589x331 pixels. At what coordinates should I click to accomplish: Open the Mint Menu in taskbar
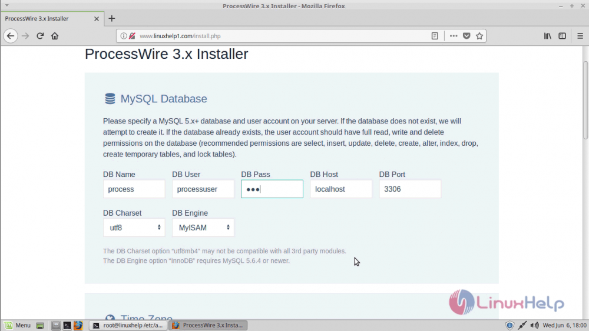pyautogui.click(x=18, y=325)
